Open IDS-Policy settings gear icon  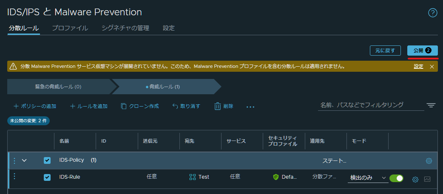[429, 161]
